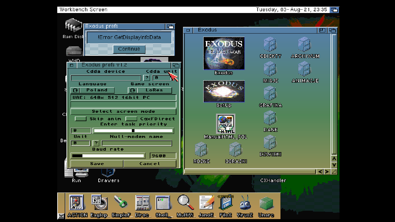
Task: Select the ROZNE drawer icon
Action: click(x=202, y=150)
